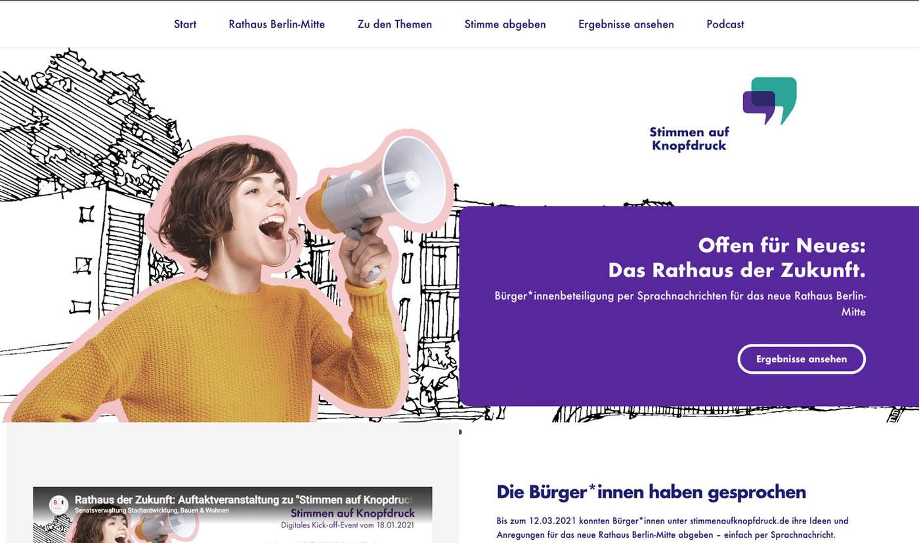This screenshot has height=543, width=919.
Task: Click the paragraph starting Bis zum 12.03.2021
Action: pyautogui.click(x=673, y=528)
